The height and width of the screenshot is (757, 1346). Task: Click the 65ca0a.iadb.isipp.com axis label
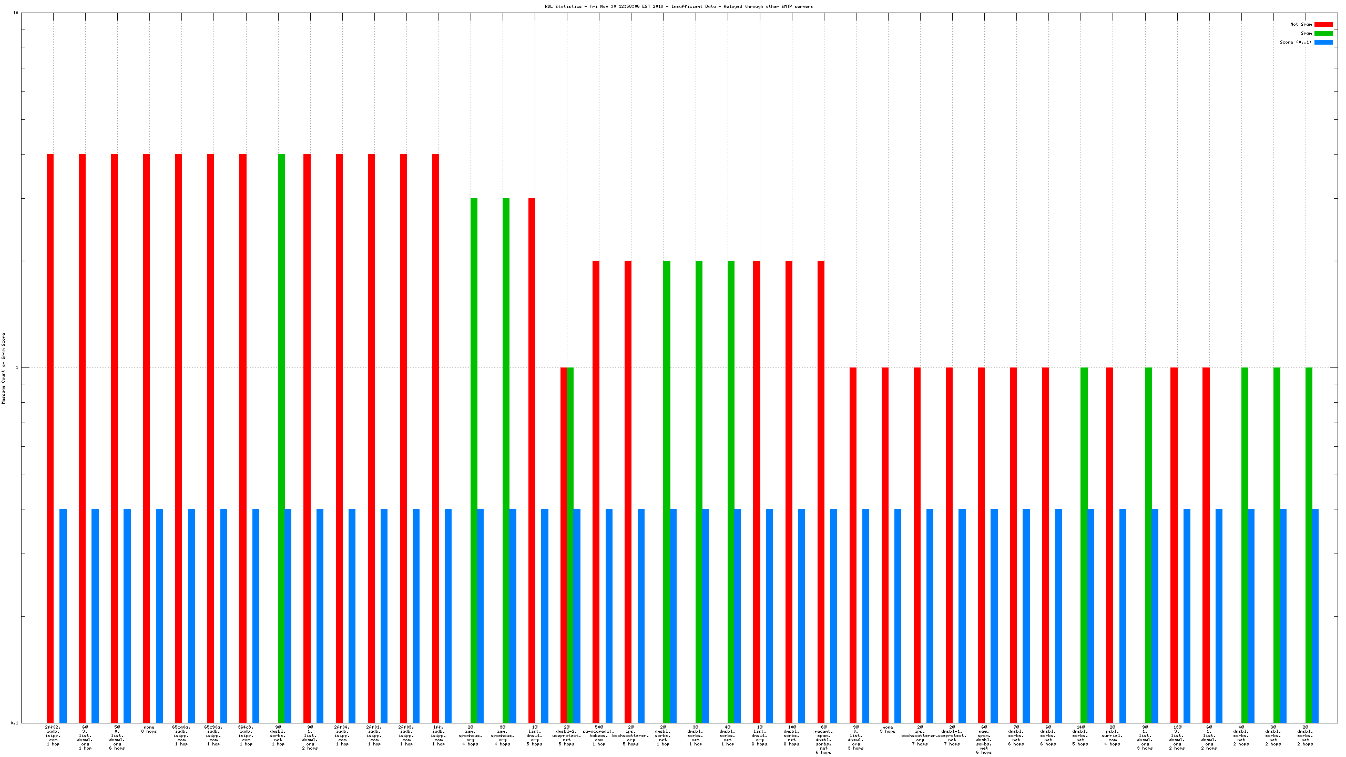[x=181, y=735]
